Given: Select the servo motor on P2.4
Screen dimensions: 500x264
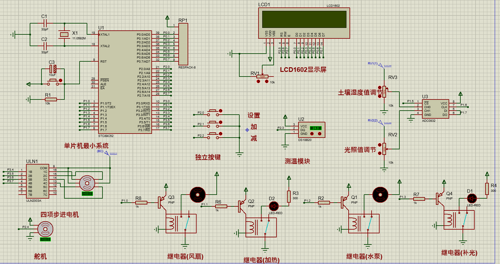Looking at the screenshot, I should 46,229.
